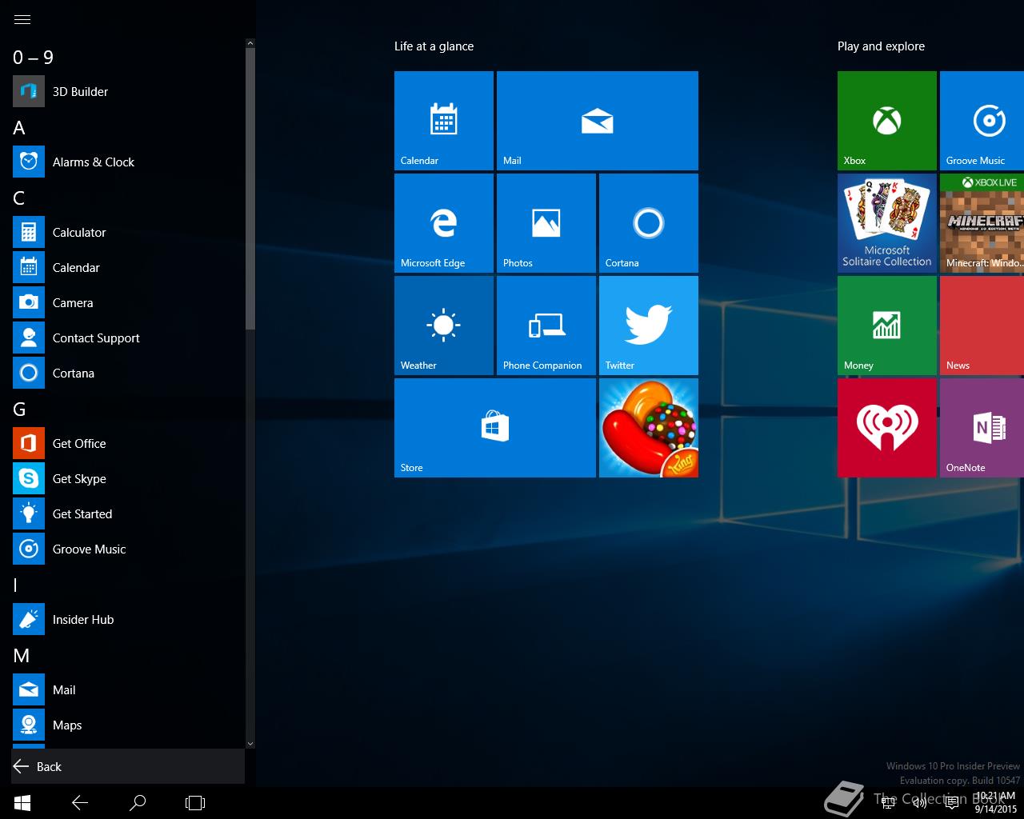Open Calendar in the all apps list
1024x819 pixels.
pos(128,267)
